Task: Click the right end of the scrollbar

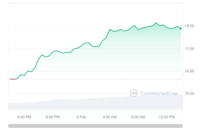Action: (x=180, y=126)
